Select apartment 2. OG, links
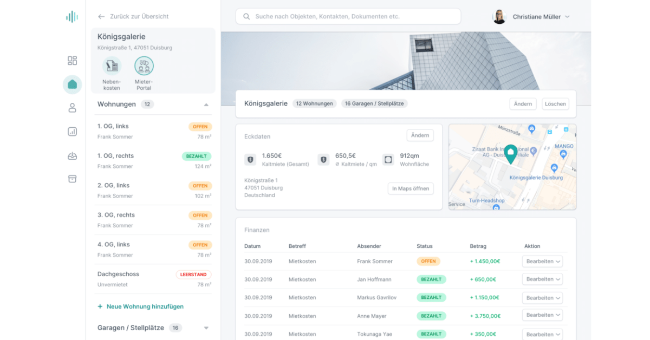 [154, 191]
